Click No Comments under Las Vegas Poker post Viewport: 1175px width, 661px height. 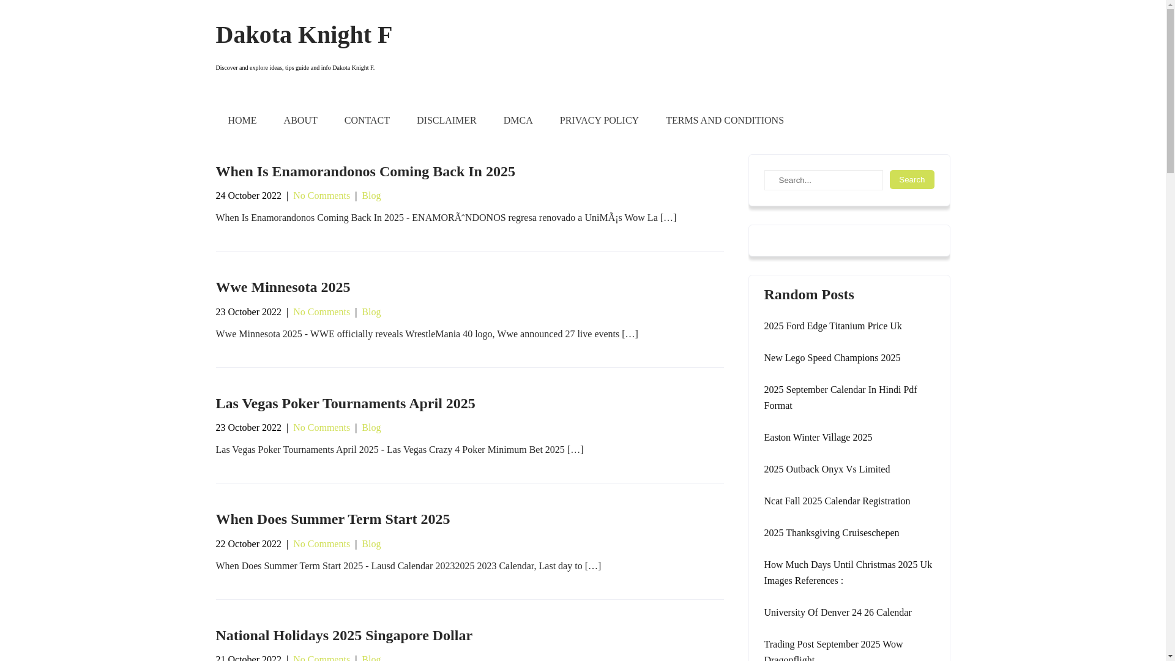pos(321,428)
